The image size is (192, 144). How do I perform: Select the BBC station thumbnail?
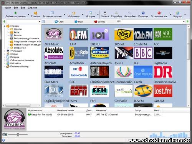click(x=143, y=53)
